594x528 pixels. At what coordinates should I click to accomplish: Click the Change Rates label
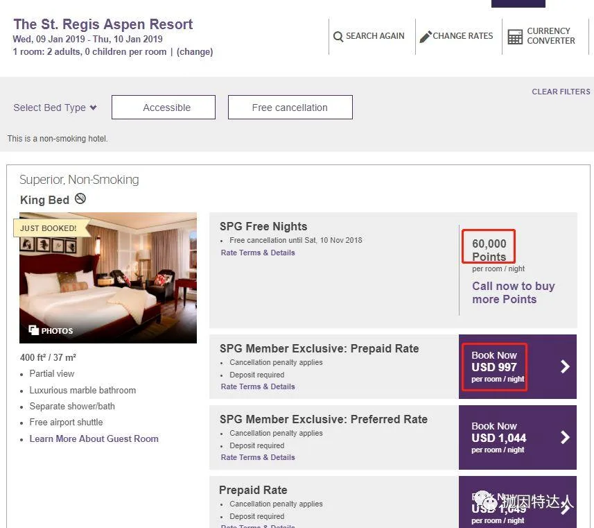[462, 36]
